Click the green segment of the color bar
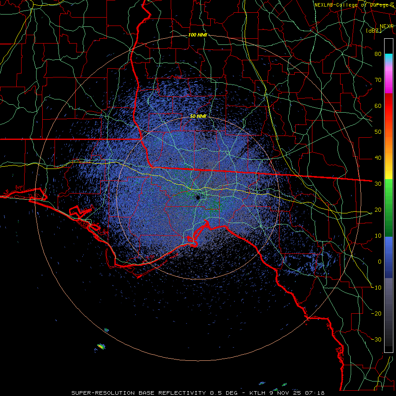This screenshot has width=396, height=396. click(389, 209)
